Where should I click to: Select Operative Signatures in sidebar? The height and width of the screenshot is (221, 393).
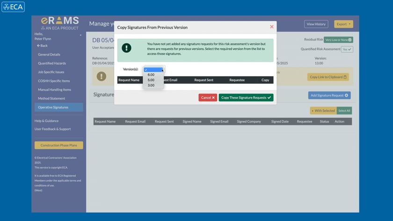point(58,107)
